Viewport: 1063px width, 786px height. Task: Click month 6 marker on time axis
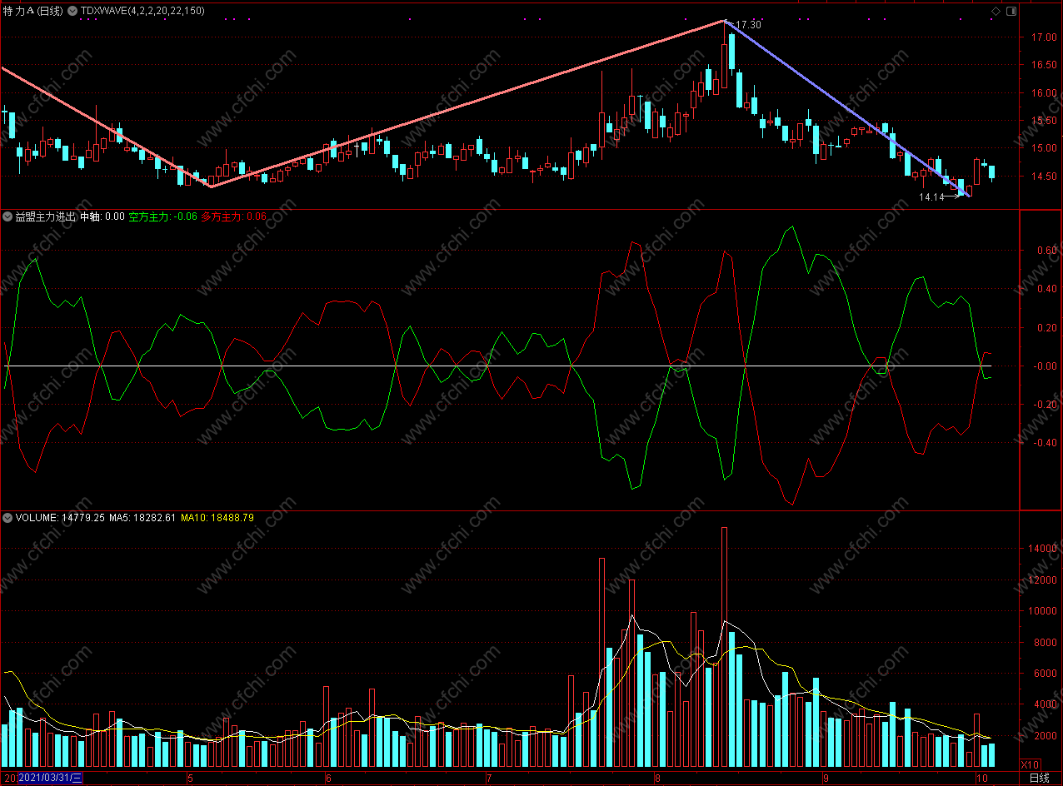point(328,779)
